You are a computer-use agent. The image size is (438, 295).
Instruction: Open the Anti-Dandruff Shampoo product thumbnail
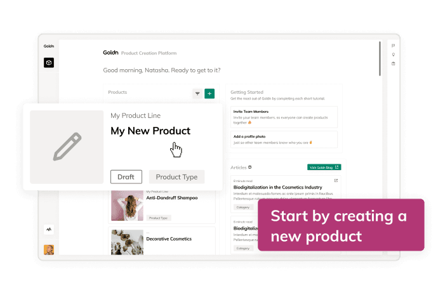127,206
